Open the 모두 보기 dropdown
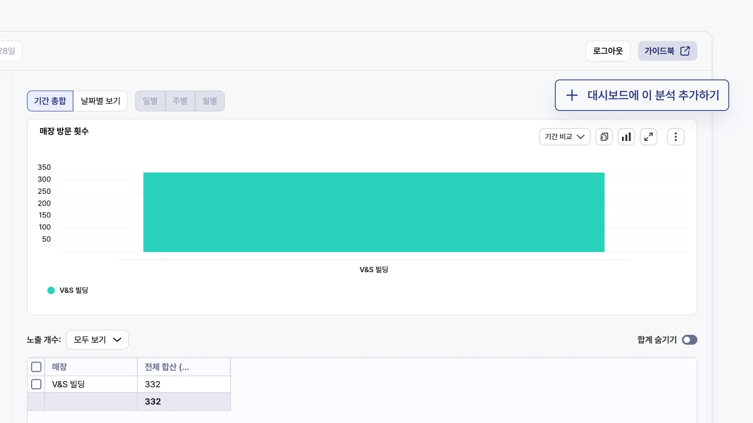 tap(97, 340)
